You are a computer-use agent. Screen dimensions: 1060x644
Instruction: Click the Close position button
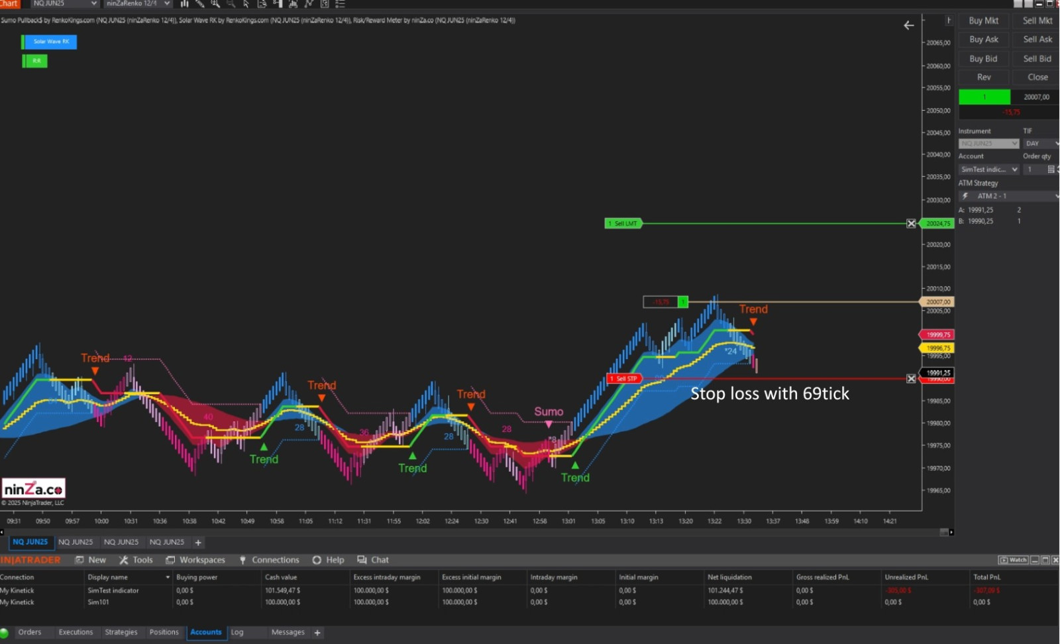click(1037, 78)
